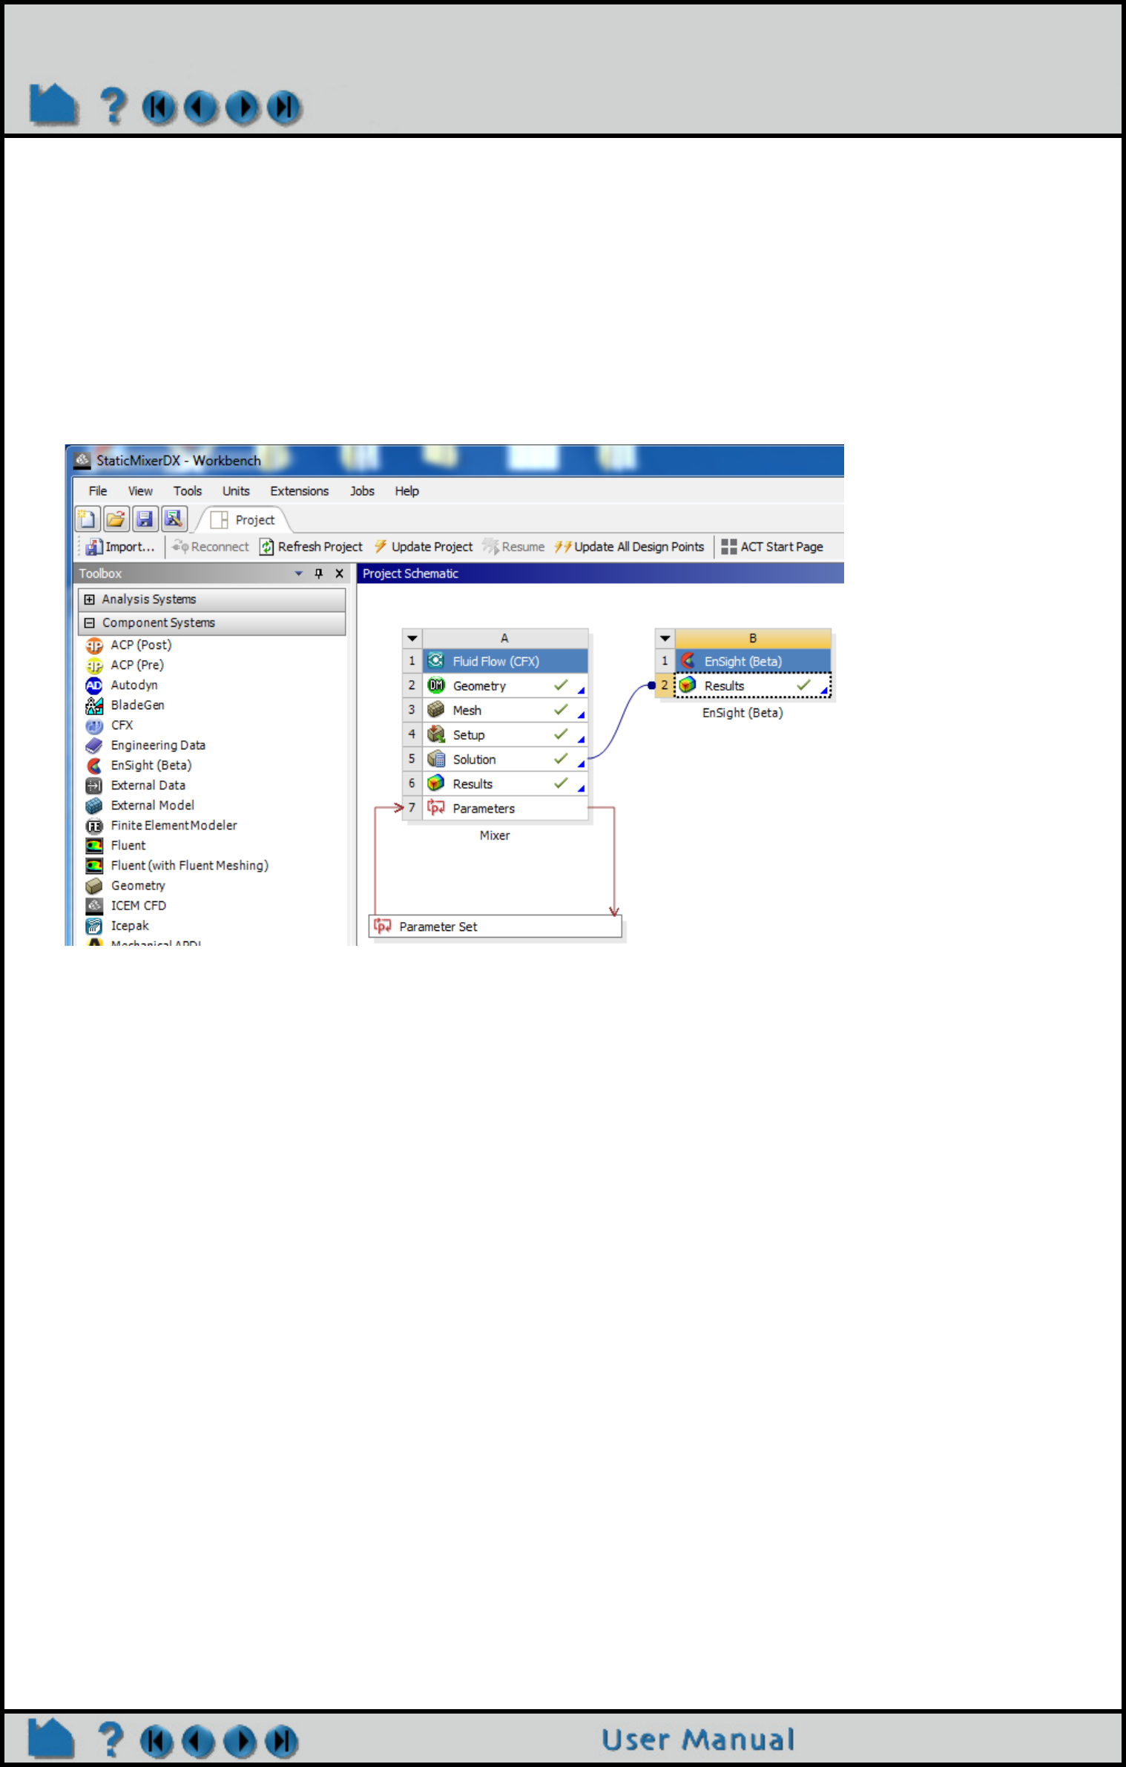Click footer previous-page navigation button
This screenshot has width=1126, height=1767.
pos(198,1741)
